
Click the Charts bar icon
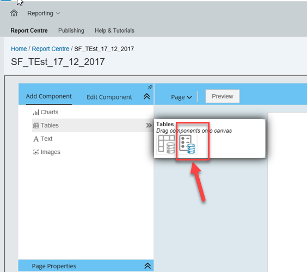point(36,112)
